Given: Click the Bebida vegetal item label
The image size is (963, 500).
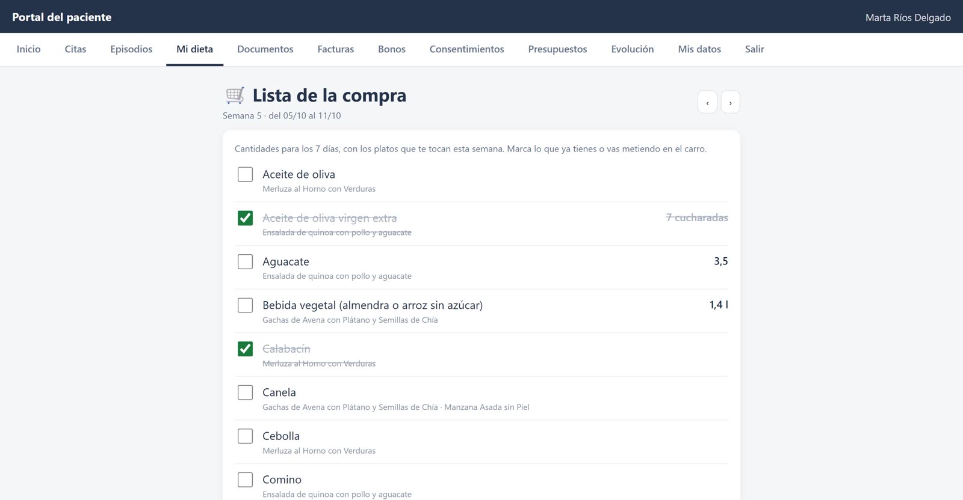Looking at the screenshot, I should (373, 305).
